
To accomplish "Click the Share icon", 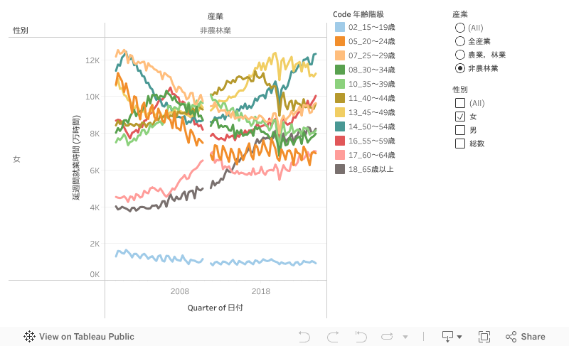I will 525,337.
